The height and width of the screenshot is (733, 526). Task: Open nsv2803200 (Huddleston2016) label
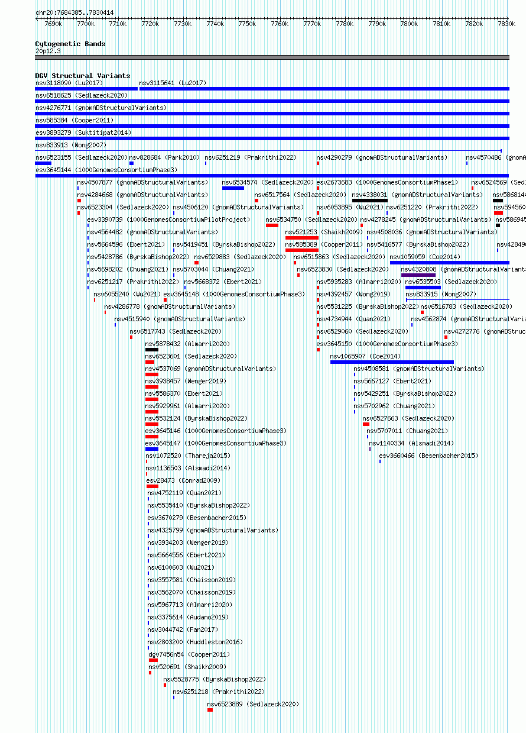coord(195,642)
